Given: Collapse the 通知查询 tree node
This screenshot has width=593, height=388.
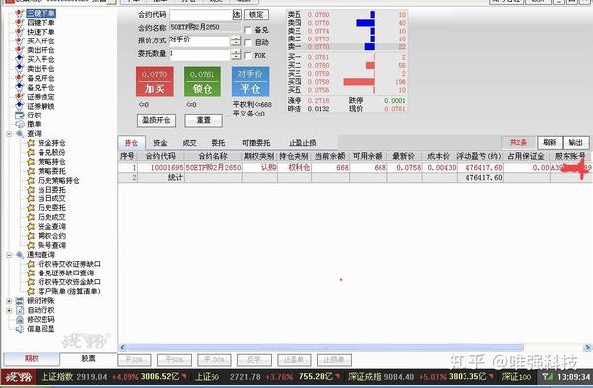Looking at the screenshot, I should pos(9,255).
